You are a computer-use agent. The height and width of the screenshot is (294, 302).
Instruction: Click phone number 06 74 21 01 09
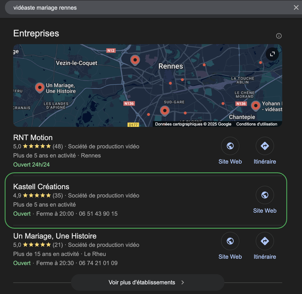[98, 263]
